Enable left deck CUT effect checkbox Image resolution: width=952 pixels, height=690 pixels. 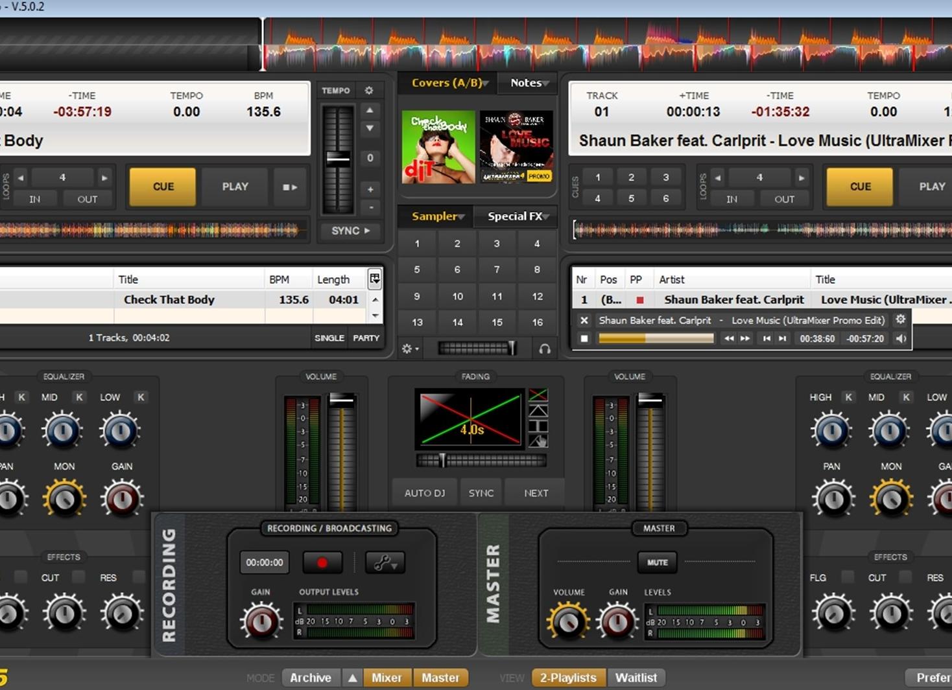pyautogui.click(x=78, y=577)
